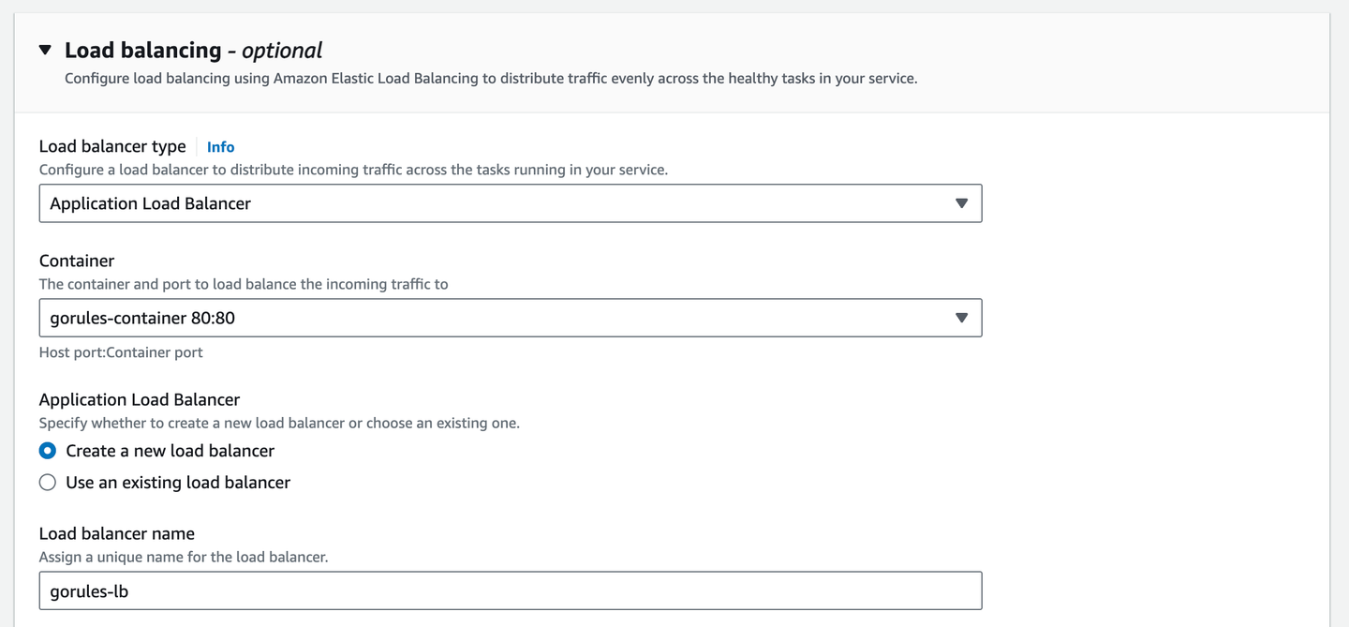This screenshot has width=1349, height=627.
Task: Click the Load balancing section disclosure arrow
Action: pos(45,50)
